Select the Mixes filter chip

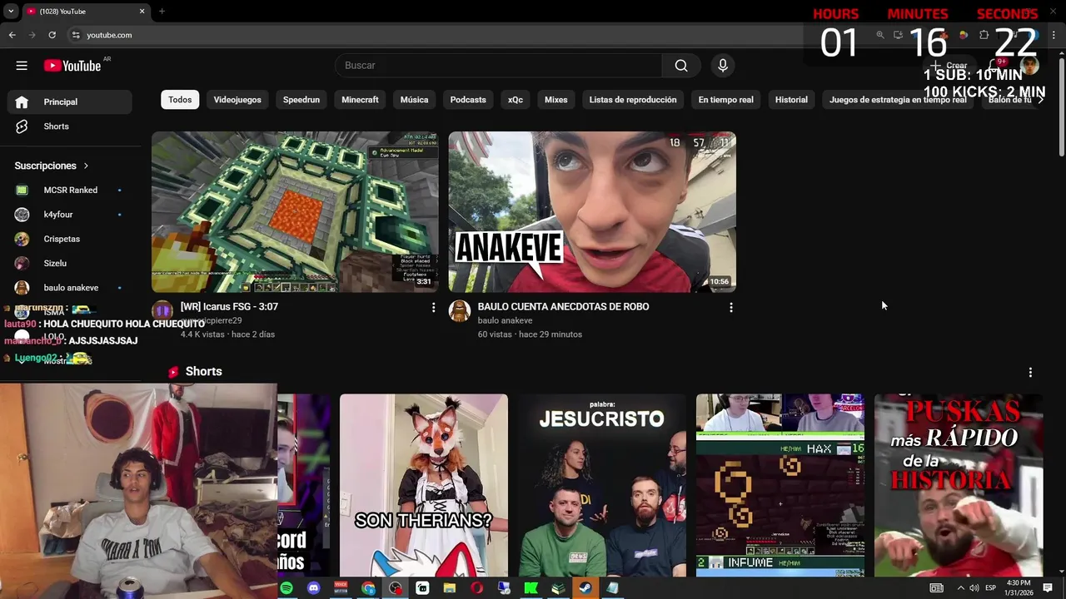556,100
